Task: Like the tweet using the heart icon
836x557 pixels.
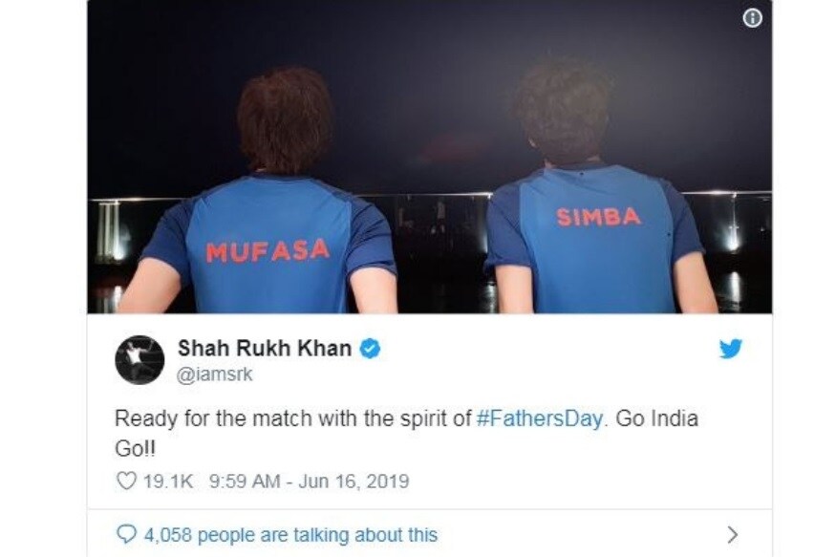Action: click(126, 481)
